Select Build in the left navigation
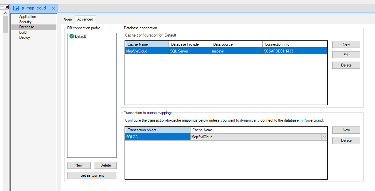 point(23,32)
